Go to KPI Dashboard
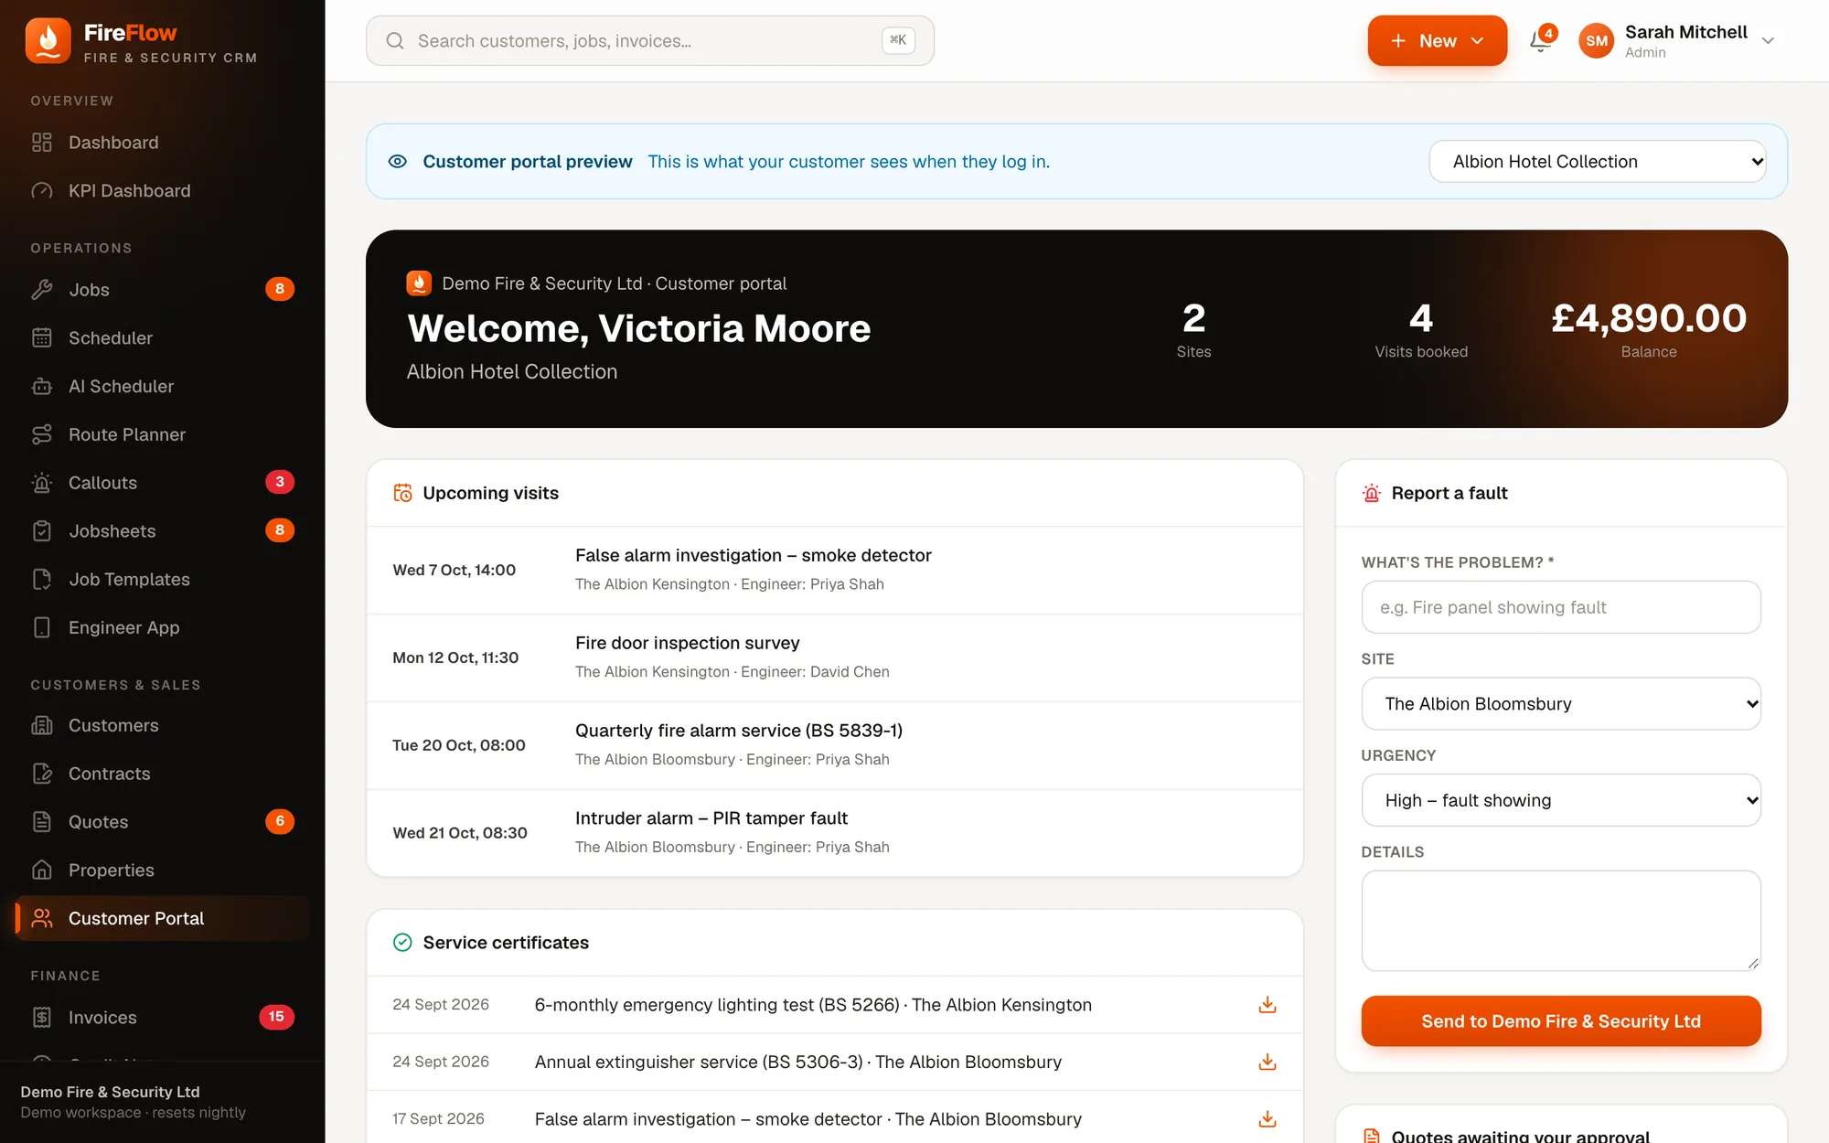Viewport: 1829px width, 1143px height. click(x=163, y=191)
